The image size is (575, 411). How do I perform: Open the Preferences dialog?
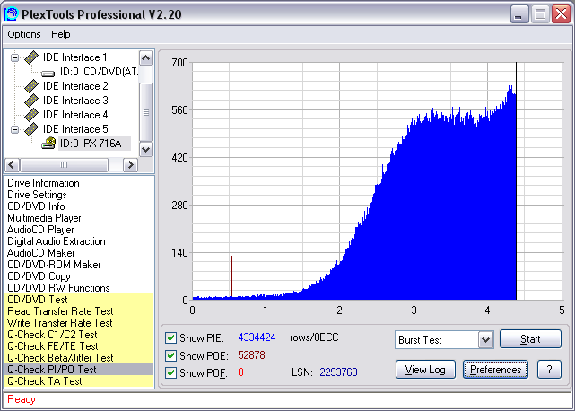pyautogui.click(x=495, y=370)
